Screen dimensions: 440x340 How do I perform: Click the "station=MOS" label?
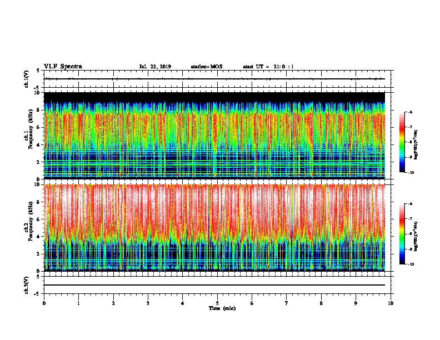207,67
